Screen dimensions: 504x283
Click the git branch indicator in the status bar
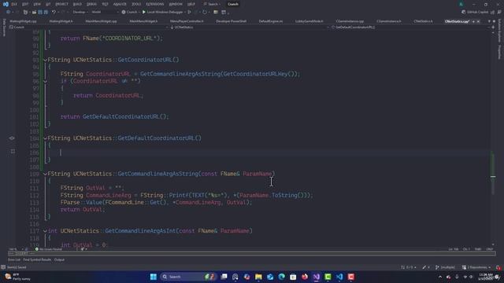(445, 267)
